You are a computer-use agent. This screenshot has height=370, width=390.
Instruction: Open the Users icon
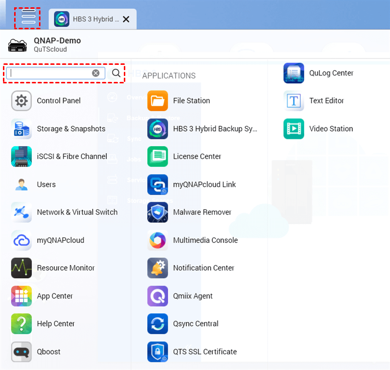21,184
